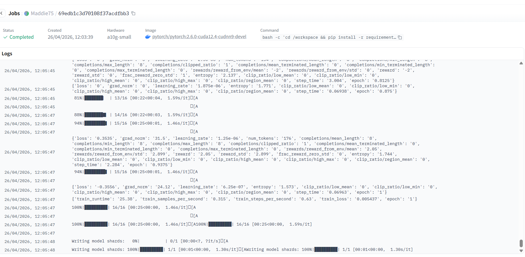Click the Created label
525x257 pixels.
tap(54, 30)
